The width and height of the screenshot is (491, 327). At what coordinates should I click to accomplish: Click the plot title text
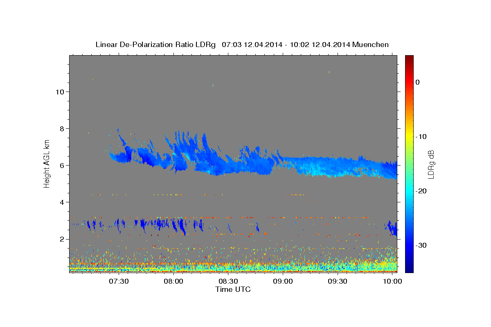tap(242, 45)
